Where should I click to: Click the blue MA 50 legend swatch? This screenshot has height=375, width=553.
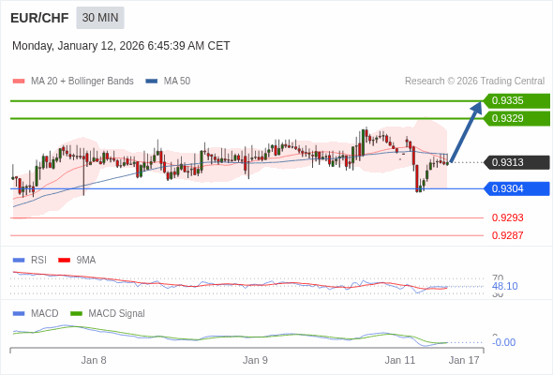pos(152,82)
